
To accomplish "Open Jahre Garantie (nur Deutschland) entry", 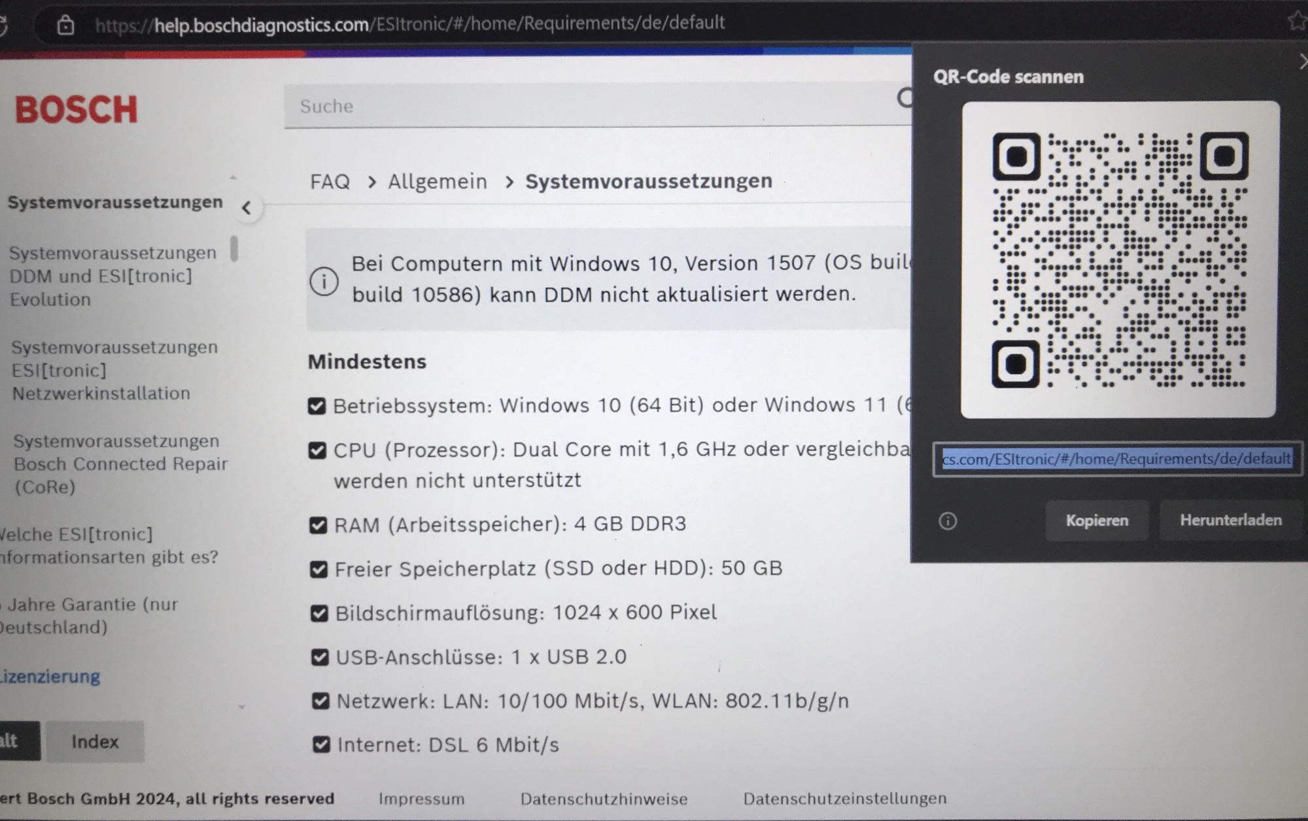I will [x=90, y=615].
